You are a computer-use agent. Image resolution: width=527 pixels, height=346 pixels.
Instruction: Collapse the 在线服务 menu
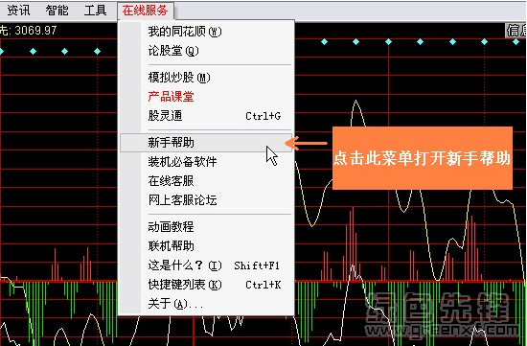click(146, 11)
